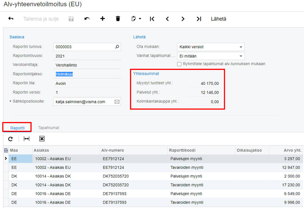Viewport: 304px width, 208px height.
Task: Click the delete trash icon
Action: [118, 19]
